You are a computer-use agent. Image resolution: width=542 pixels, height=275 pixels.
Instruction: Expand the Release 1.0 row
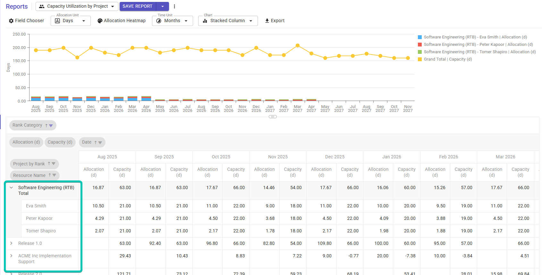12,243
